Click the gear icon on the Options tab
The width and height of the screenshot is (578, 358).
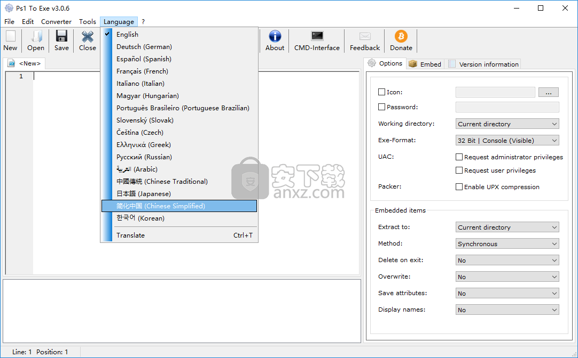[372, 63]
